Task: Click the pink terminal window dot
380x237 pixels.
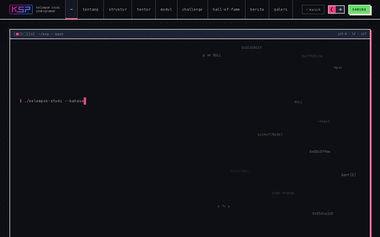Action: 17,34
